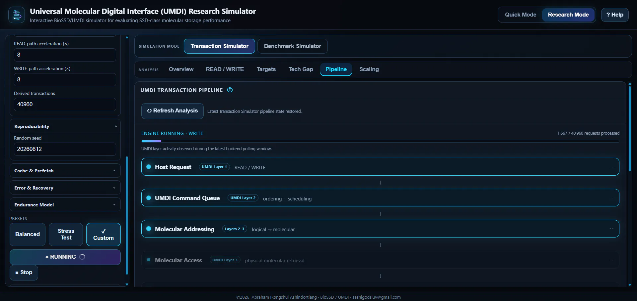
Task: Select the Custom preset
Action: click(x=104, y=235)
